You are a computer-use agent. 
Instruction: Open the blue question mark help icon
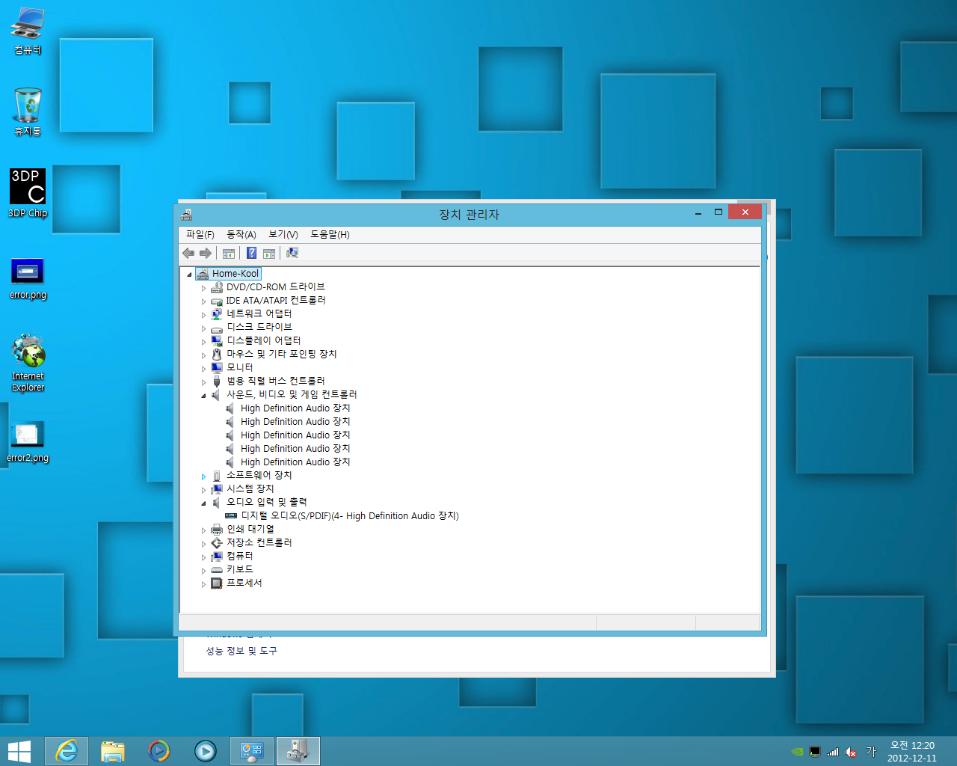click(252, 254)
